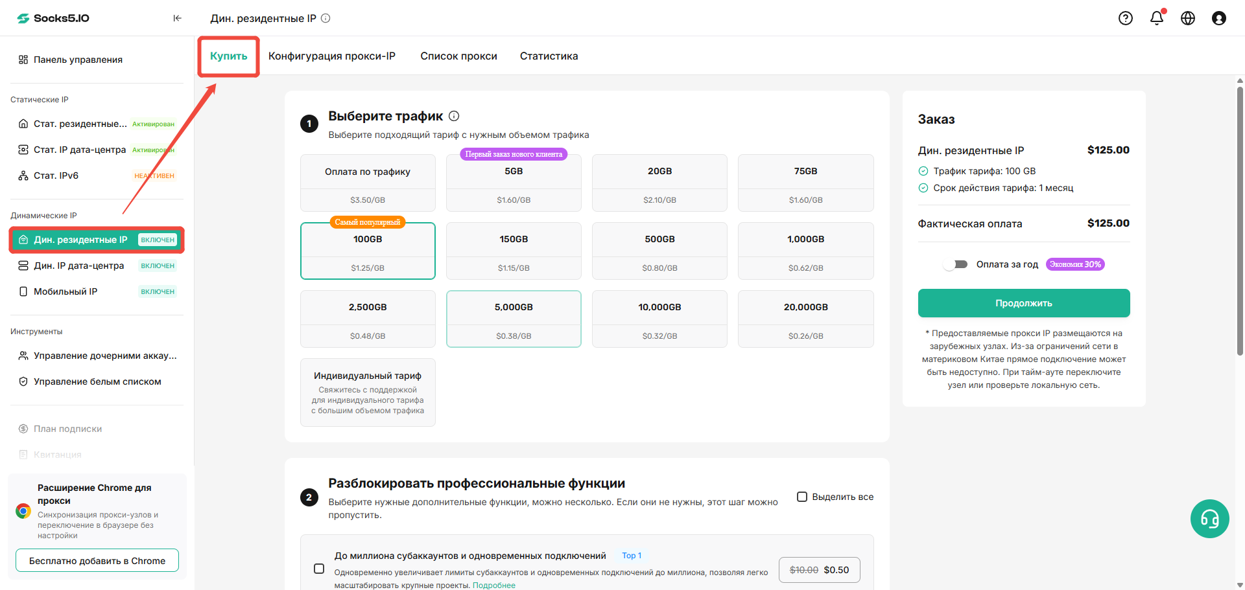The width and height of the screenshot is (1245, 590).
Task: Toggle the Оплата за год switch
Action: point(956,264)
